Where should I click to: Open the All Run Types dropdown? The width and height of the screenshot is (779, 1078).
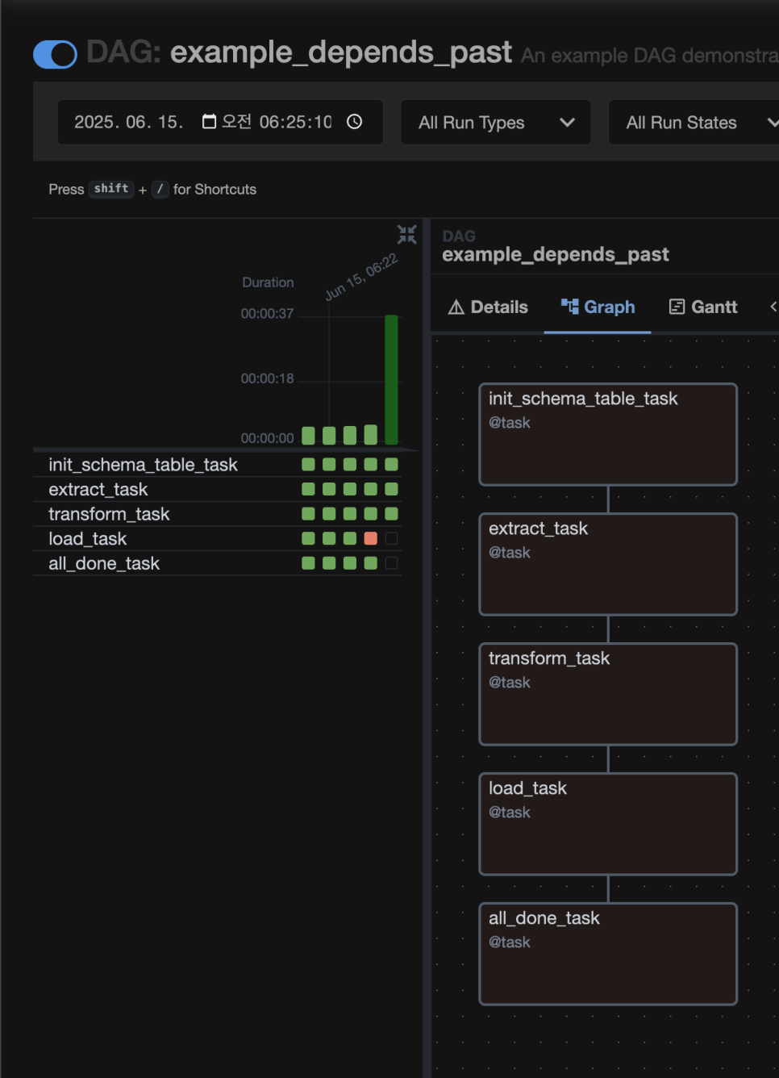496,123
